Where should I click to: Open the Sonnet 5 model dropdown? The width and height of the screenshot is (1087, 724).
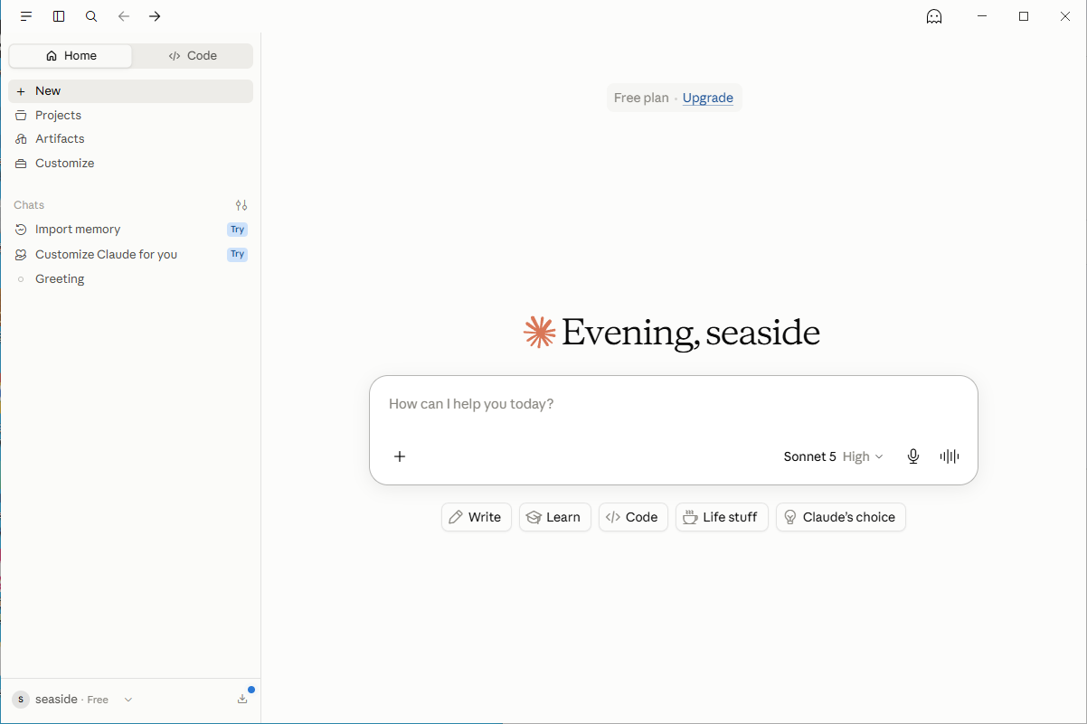tap(833, 456)
